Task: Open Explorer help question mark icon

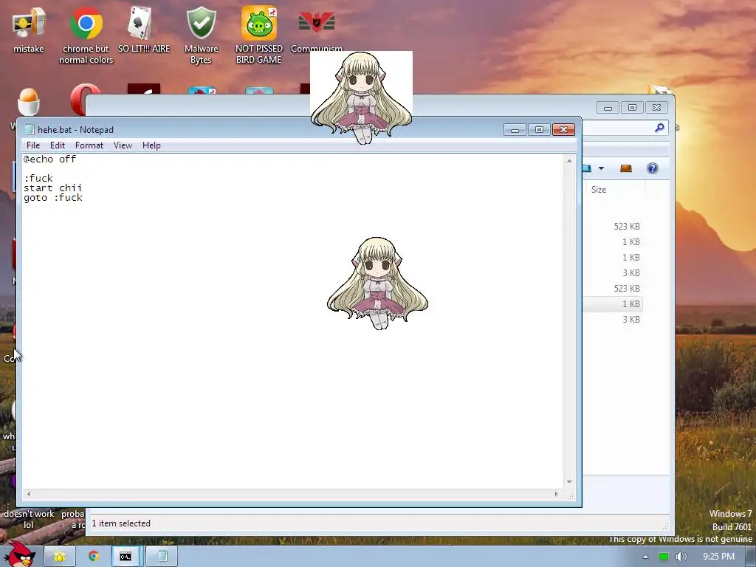Action: [x=653, y=168]
